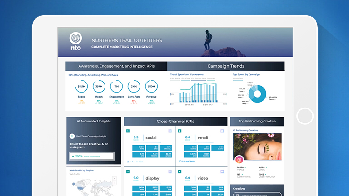
Task: Open the social share icon
Action: [170, 131]
